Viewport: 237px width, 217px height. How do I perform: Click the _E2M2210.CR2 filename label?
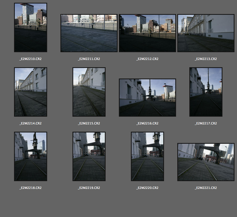click(30, 59)
